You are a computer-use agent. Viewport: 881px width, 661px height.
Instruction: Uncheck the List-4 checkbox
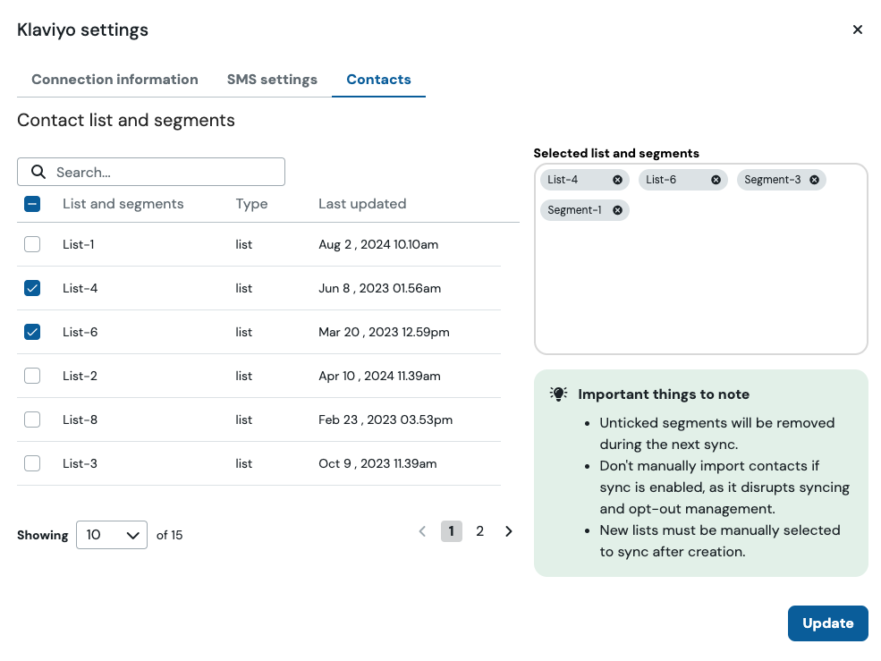click(32, 288)
